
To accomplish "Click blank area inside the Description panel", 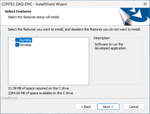I will [117, 68].
